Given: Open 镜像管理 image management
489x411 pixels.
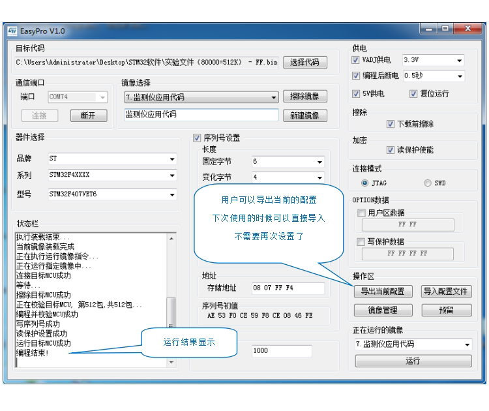Looking at the screenshot, I should pyautogui.click(x=383, y=310).
